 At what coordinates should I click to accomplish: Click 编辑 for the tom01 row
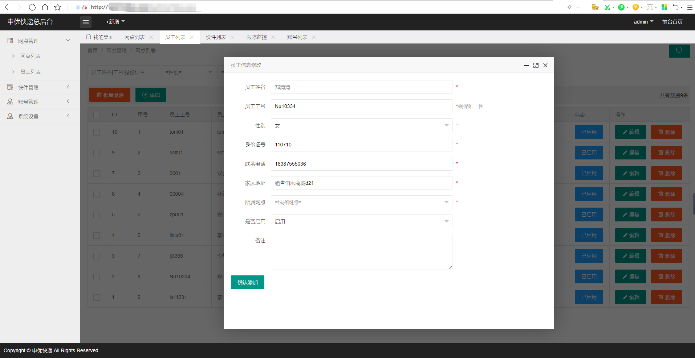click(630, 132)
